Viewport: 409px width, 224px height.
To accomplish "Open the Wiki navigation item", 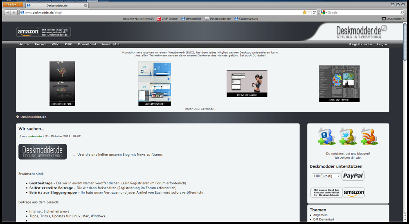I will point(56,44).
